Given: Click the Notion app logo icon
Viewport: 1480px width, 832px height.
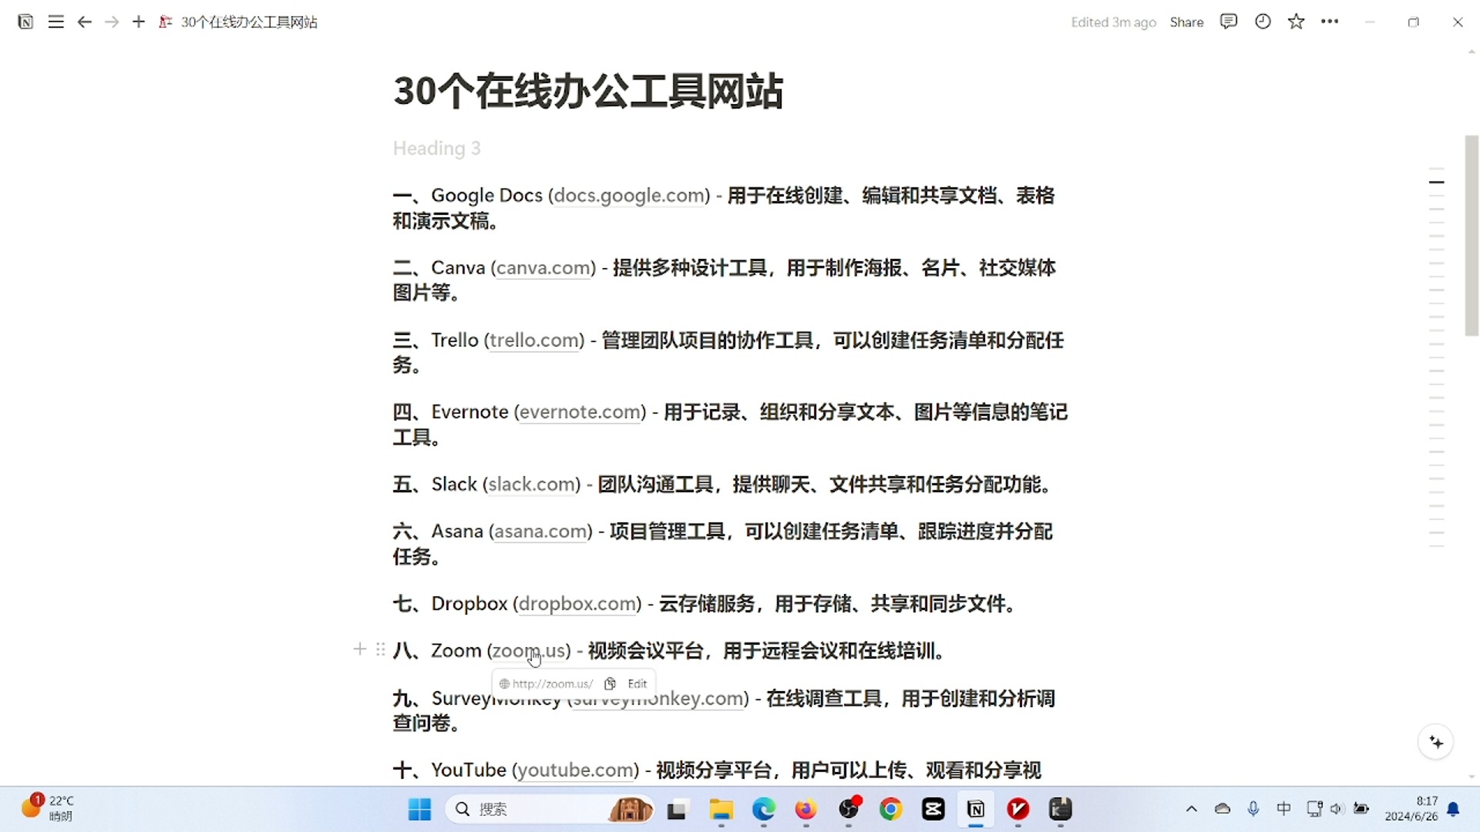Looking at the screenshot, I should [25, 22].
